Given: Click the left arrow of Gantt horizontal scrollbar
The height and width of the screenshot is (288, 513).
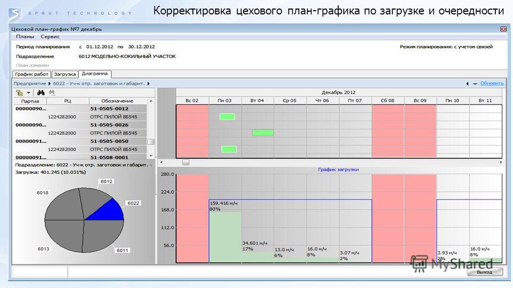Looking at the screenshot, I should pyautogui.click(x=161, y=162).
